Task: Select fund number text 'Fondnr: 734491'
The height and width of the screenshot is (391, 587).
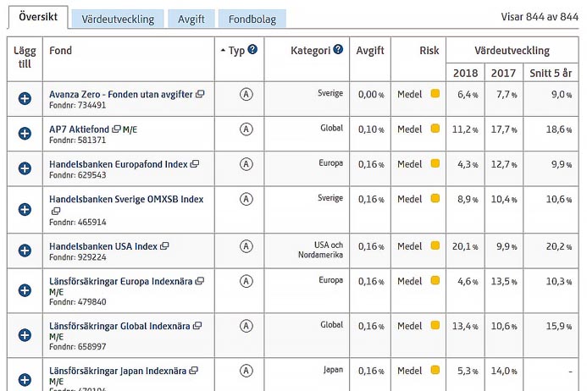Action: tap(77, 105)
